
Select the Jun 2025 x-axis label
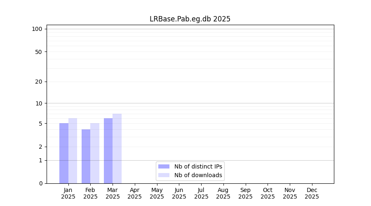(x=179, y=193)
